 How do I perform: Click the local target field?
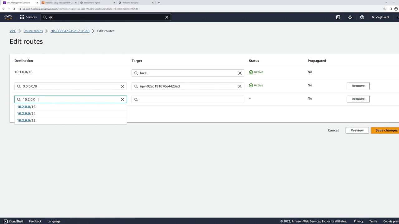pos(188,73)
